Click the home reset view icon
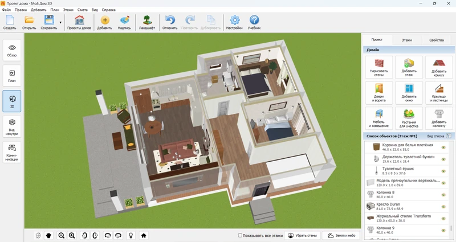The width and height of the screenshot is (456, 242). pyautogui.click(x=144, y=235)
